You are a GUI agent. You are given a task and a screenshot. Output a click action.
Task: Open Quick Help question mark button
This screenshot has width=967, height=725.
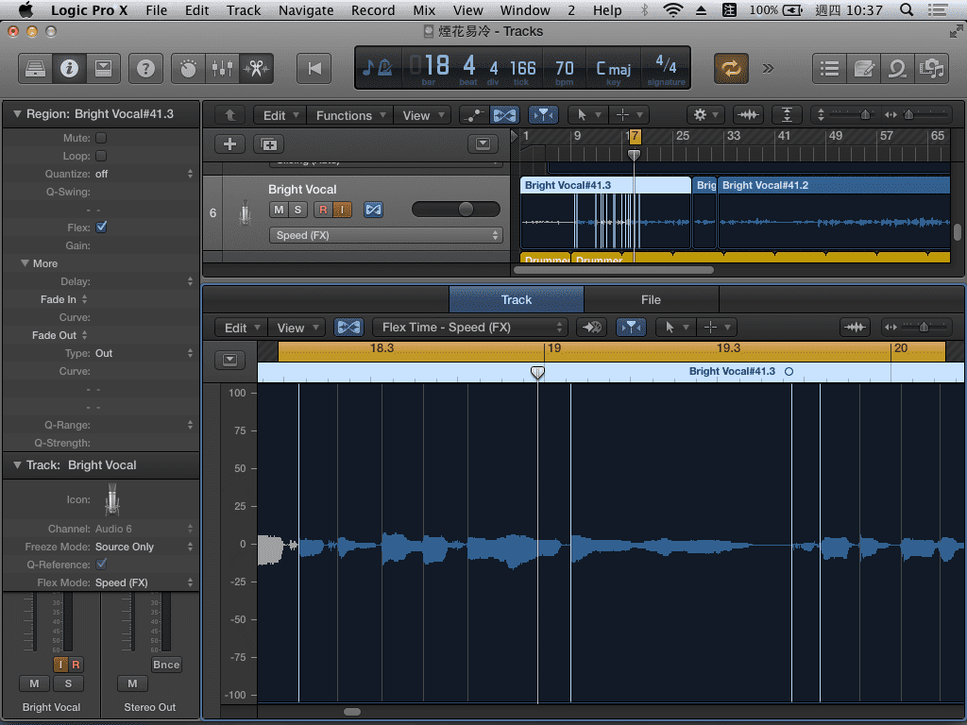coord(145,68)
